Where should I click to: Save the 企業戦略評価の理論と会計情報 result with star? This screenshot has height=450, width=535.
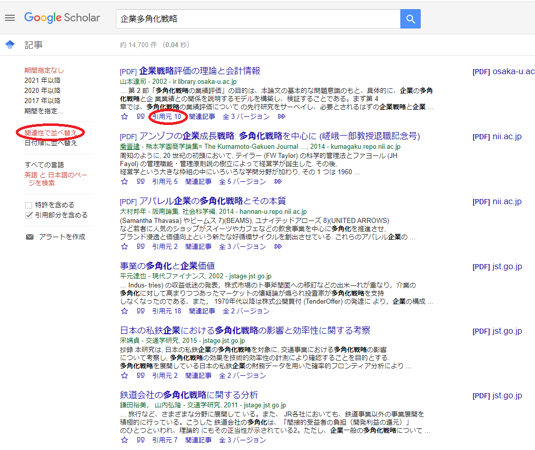[x=124, y=117]
